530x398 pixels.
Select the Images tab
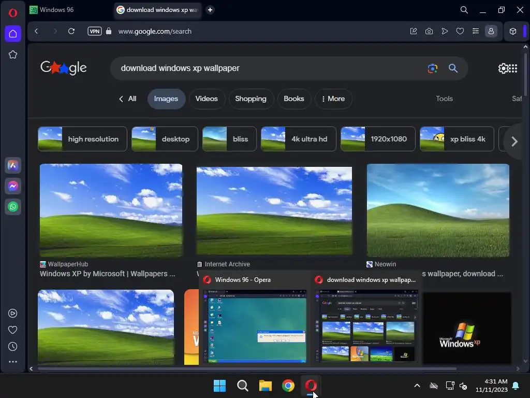(x=166, y=99)
